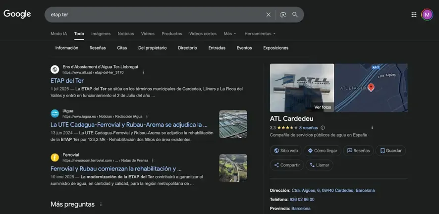Clear the search box with the X icon
The image size is (439, 214).
(269, 15)
